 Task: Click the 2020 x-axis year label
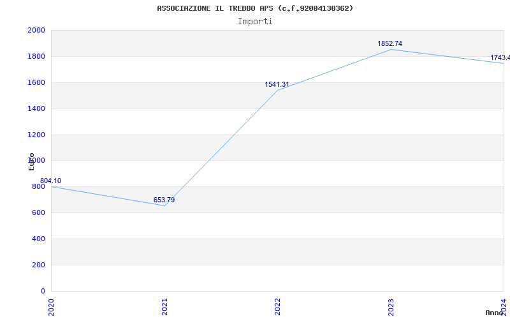click(51, 307)
